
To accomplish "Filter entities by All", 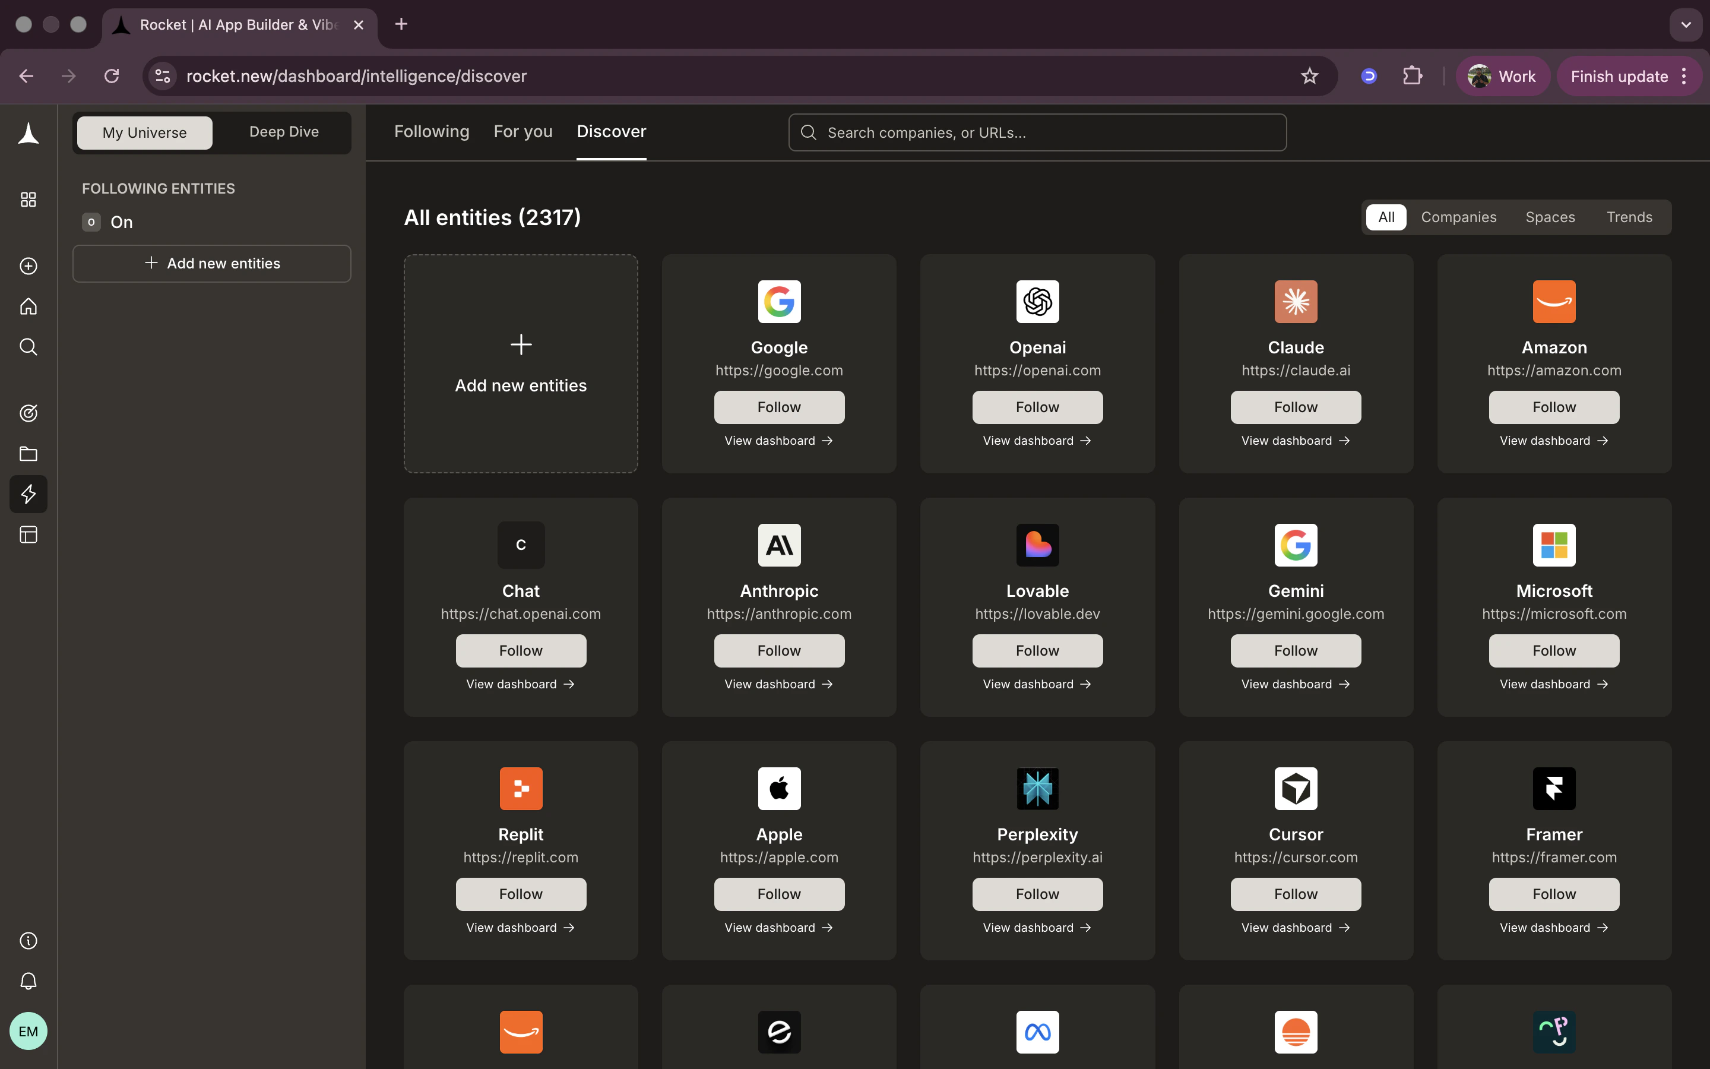I will tap(1386, 217).
